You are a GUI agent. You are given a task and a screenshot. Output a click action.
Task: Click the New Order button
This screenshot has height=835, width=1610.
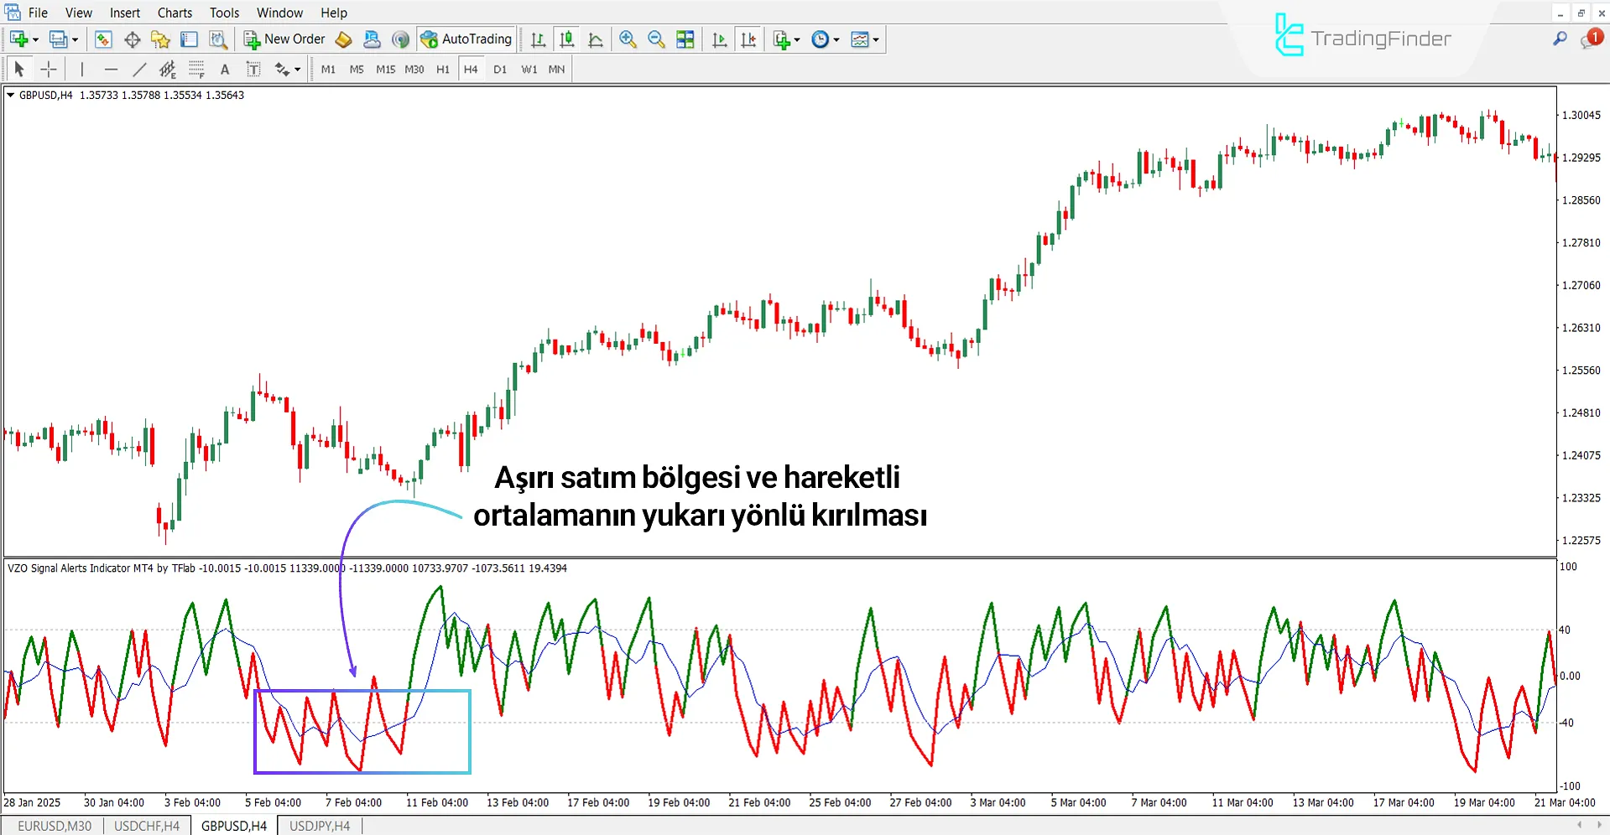(x=285, y=39)
